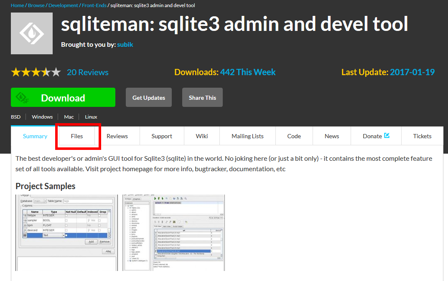Viewport: 448px width, 281px height.
Task: Click the Front-Ends breadcrumb link
Action: [x=94, y=5]
